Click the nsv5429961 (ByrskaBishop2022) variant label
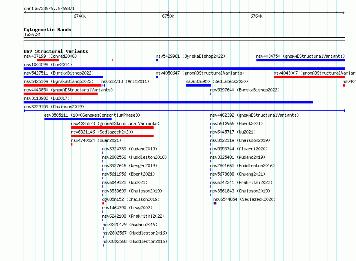Image resolution: width=356 pixels, height=261 pixels. pos(190,56)
